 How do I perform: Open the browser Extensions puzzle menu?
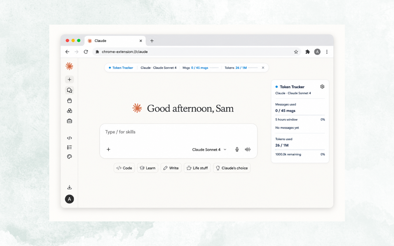308,52
